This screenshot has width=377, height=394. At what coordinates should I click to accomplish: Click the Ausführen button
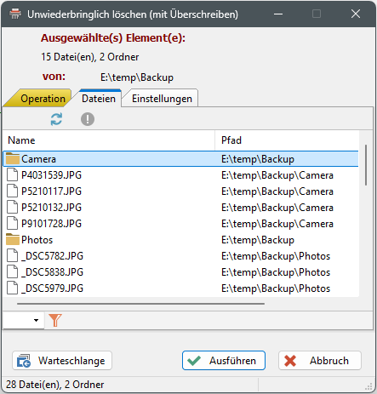click(224, 361)
